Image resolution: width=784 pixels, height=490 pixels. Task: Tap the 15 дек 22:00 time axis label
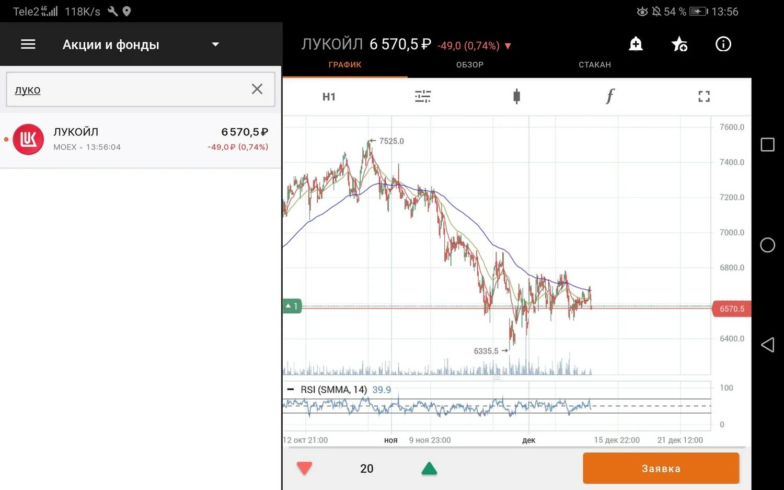pos(617,440)
